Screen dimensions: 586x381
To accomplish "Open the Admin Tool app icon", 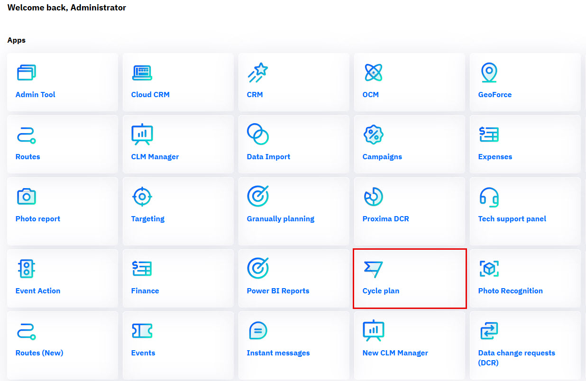I will point(26,73).
